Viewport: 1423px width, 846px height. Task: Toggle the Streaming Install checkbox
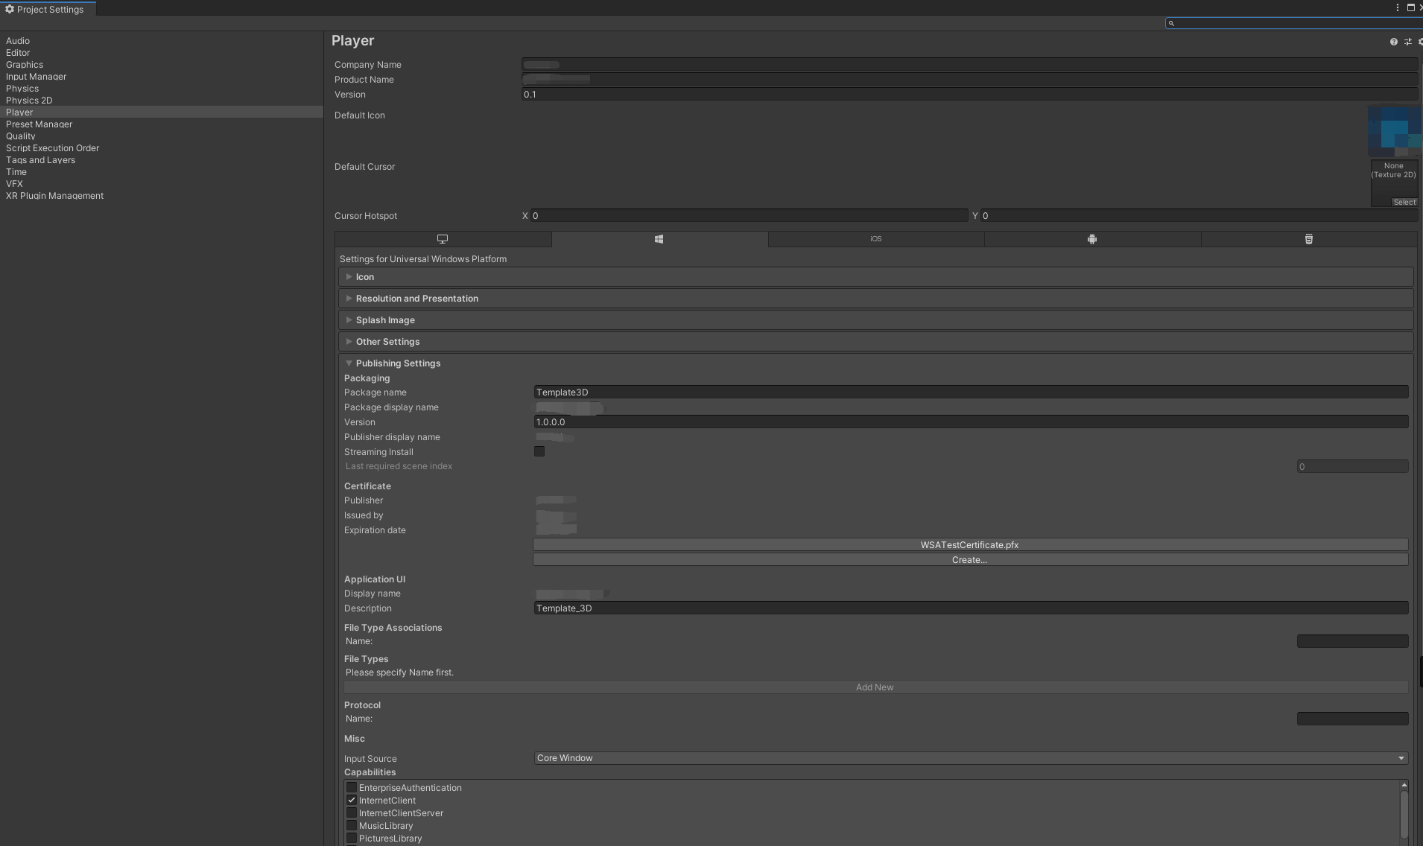pyautogui.click(x=539, y=451)
